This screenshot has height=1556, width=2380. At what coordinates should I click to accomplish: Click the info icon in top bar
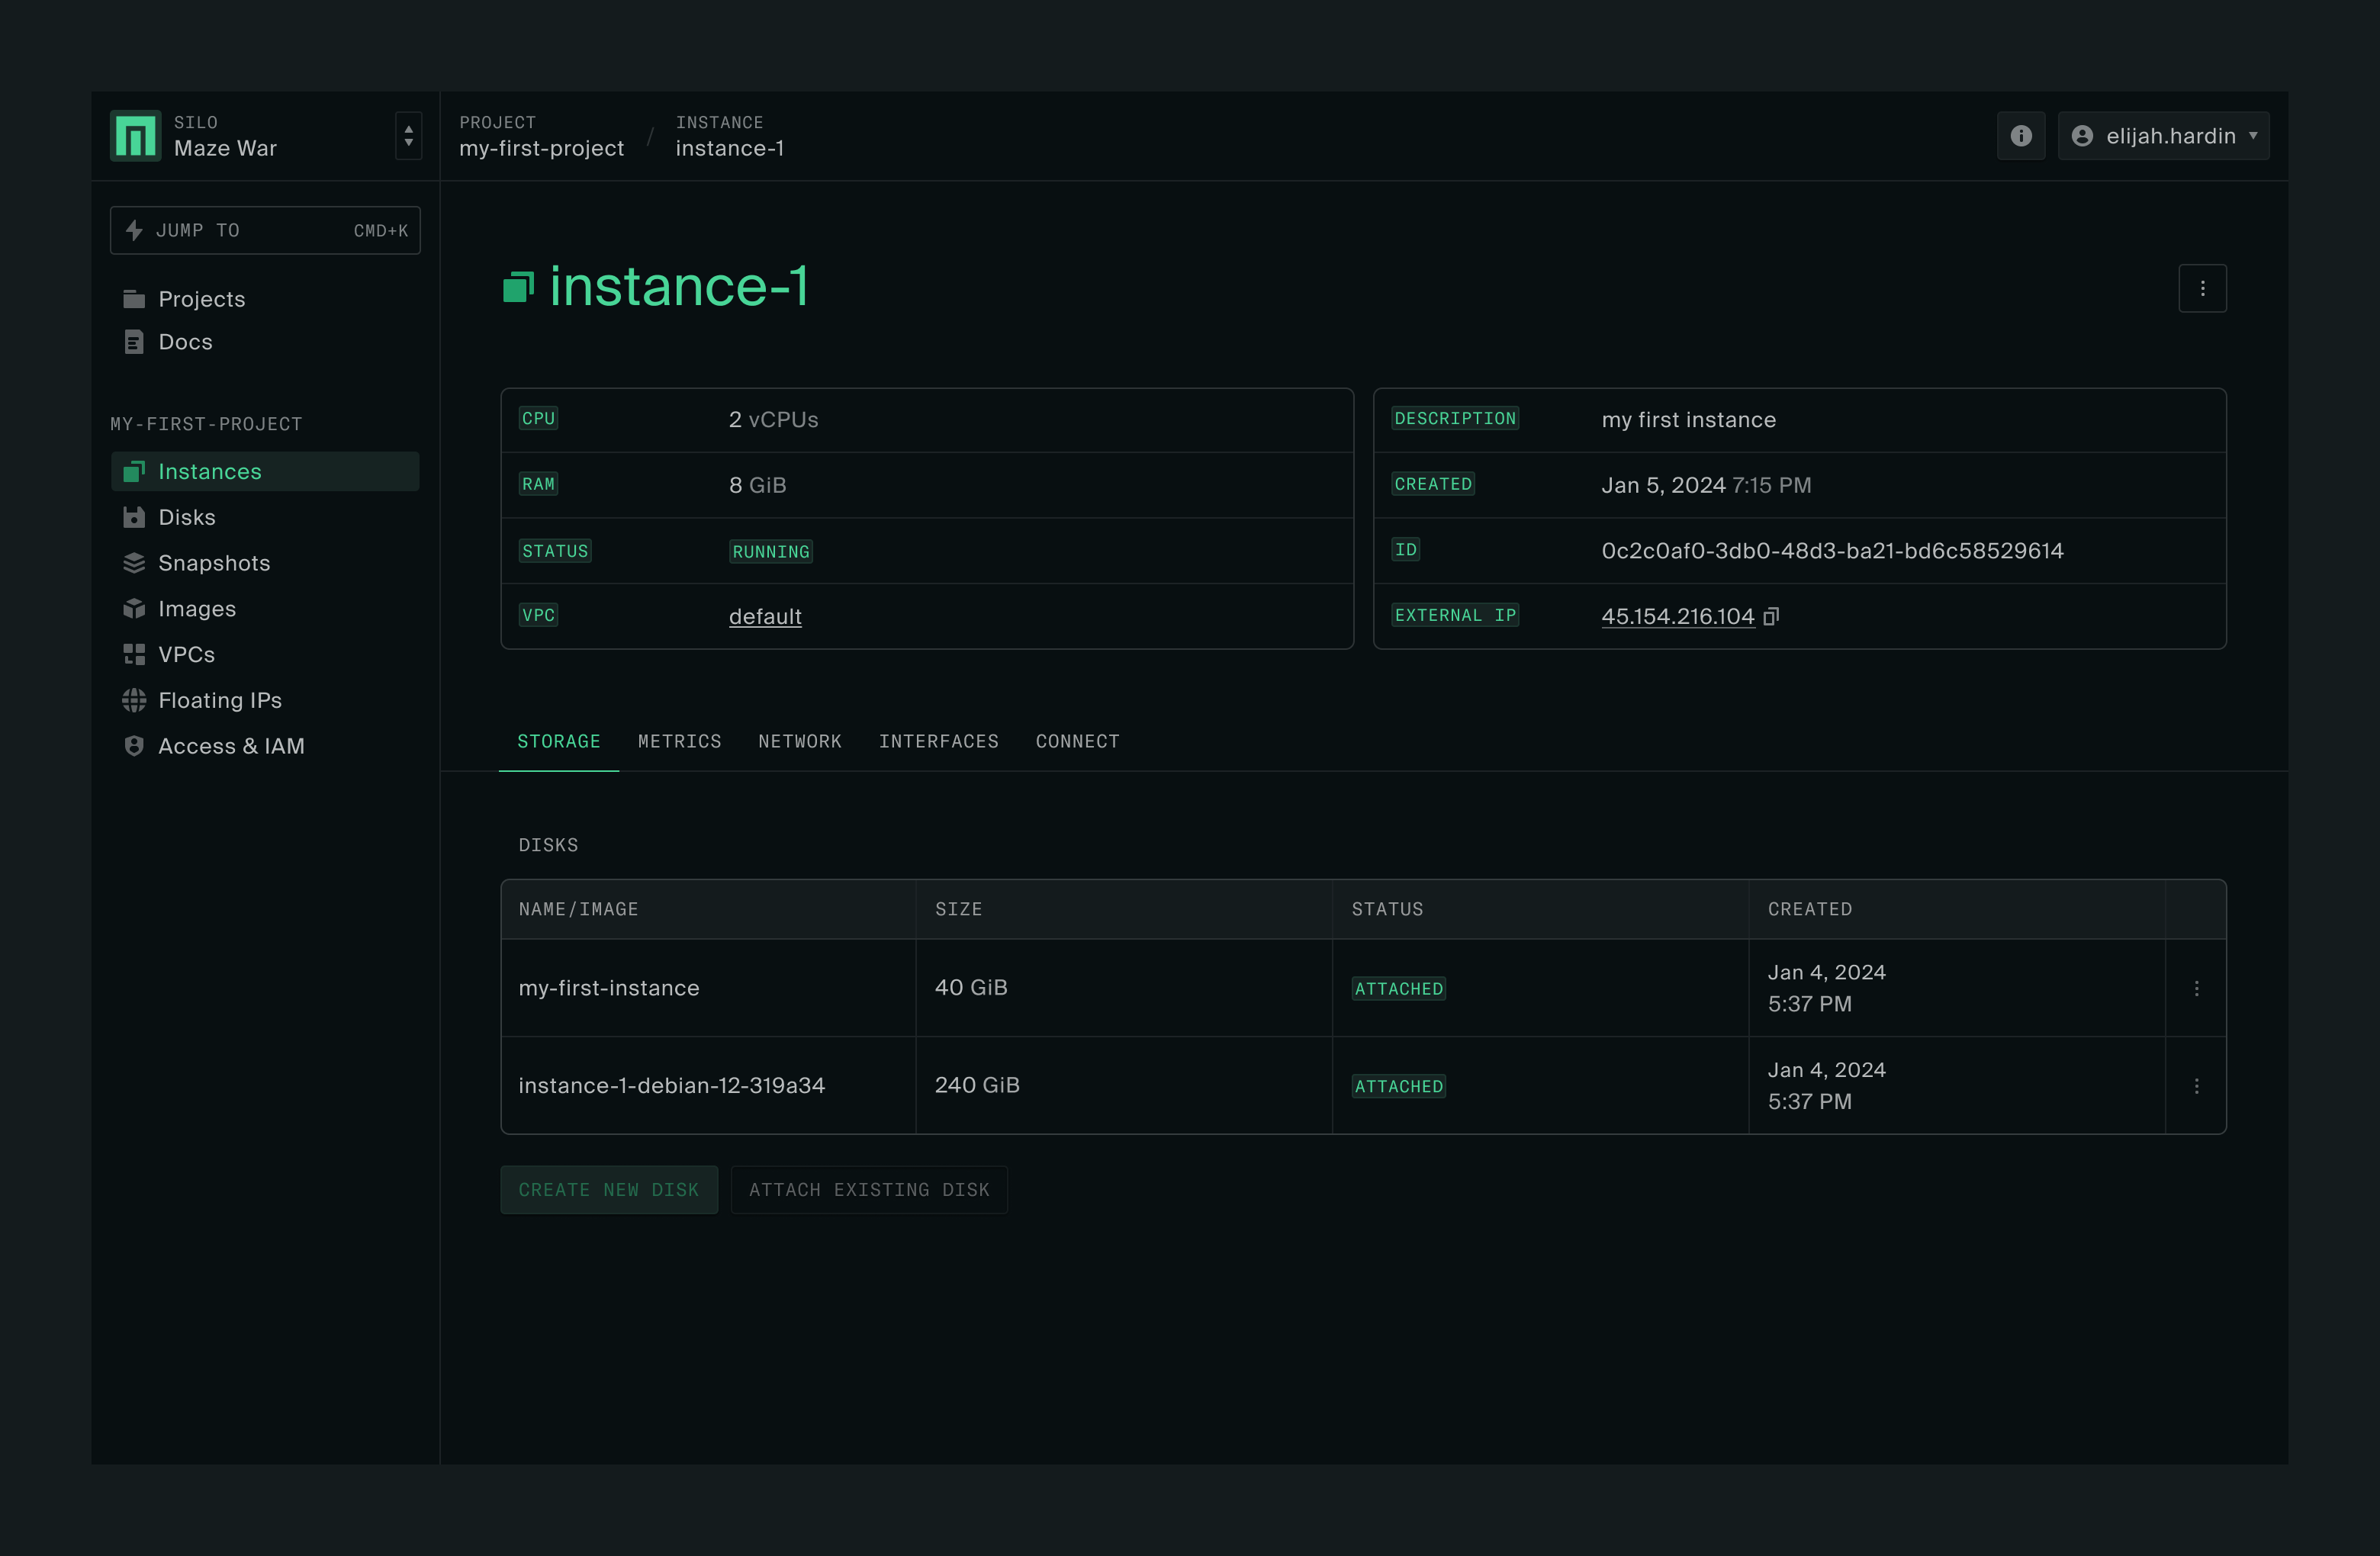tap(2020, 136)
